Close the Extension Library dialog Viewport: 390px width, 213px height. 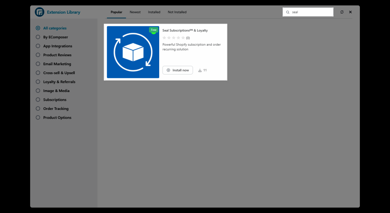tap(350, 12)
